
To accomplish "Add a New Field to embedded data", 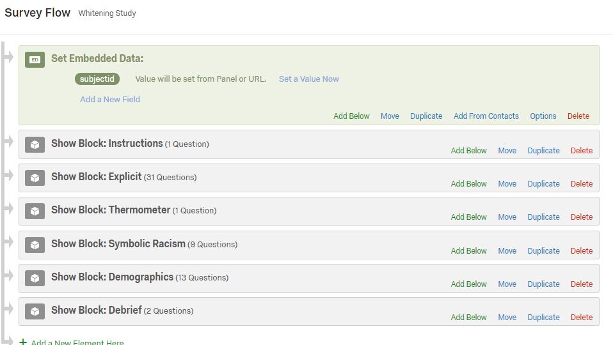I will [x=110, y=99].
